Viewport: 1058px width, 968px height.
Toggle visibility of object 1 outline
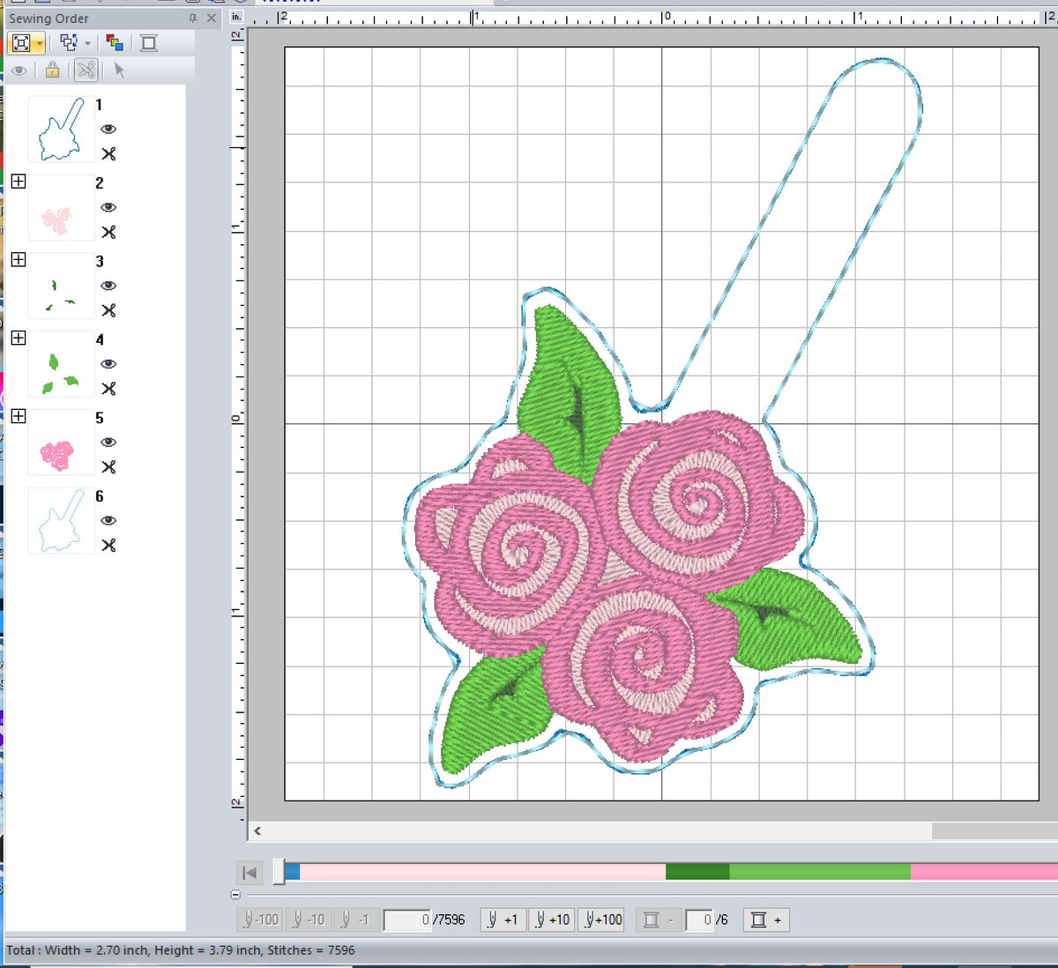coord(107,130)
